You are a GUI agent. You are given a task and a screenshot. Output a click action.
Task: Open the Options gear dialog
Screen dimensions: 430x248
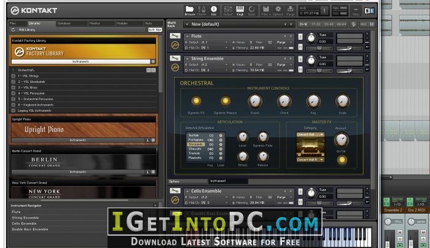[278, 9]
